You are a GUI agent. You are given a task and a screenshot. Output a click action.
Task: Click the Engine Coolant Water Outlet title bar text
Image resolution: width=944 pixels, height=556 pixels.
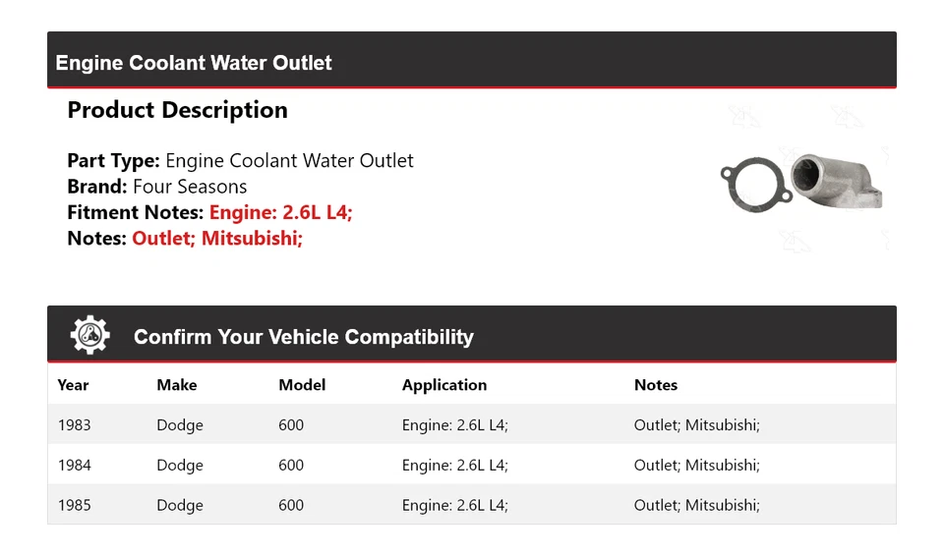pos(194,63)
